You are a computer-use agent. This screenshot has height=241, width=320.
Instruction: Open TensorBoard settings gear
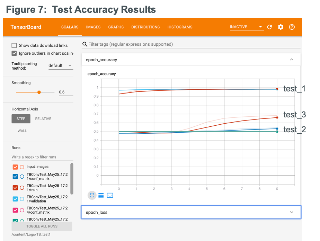(x=281, y=27)
